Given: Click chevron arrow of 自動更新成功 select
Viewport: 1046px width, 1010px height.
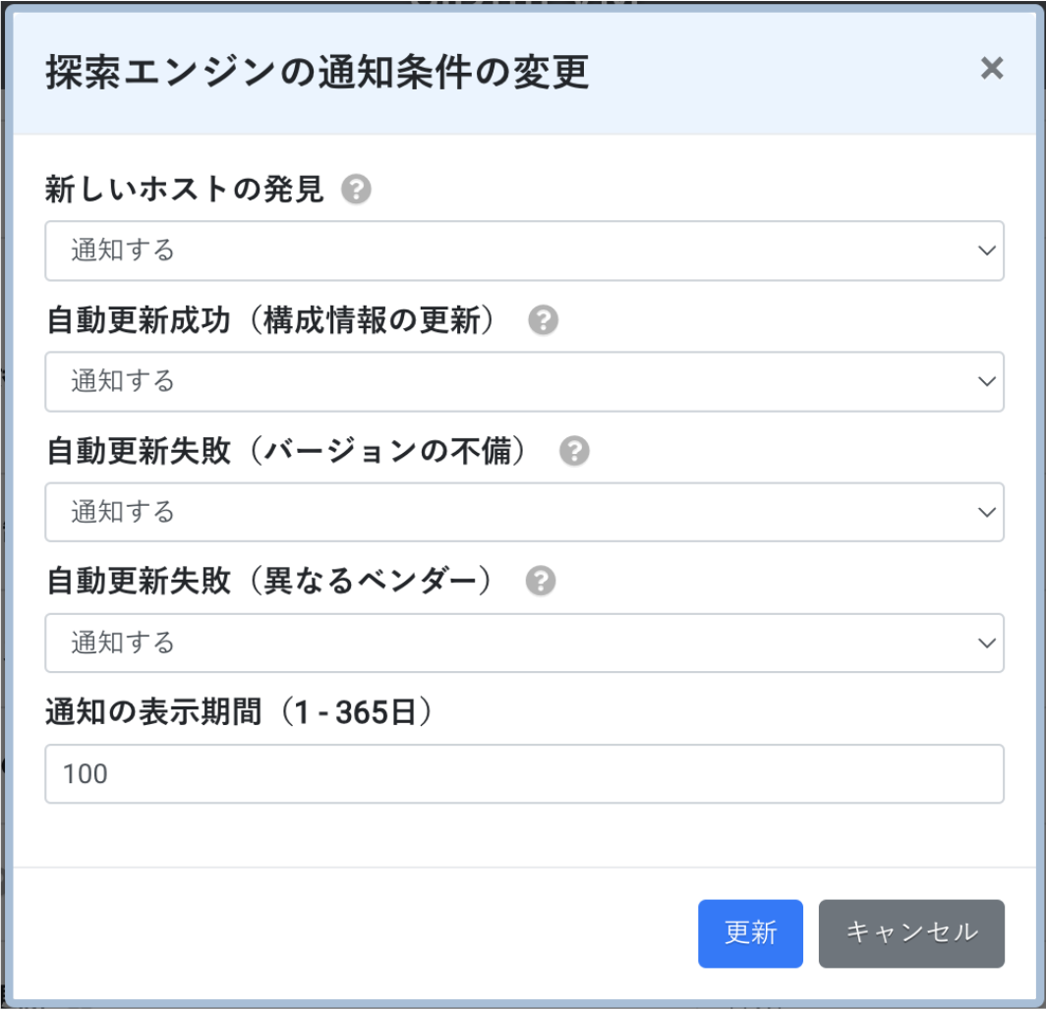Looking at the screenshot, I should click(x=987, y=381).
